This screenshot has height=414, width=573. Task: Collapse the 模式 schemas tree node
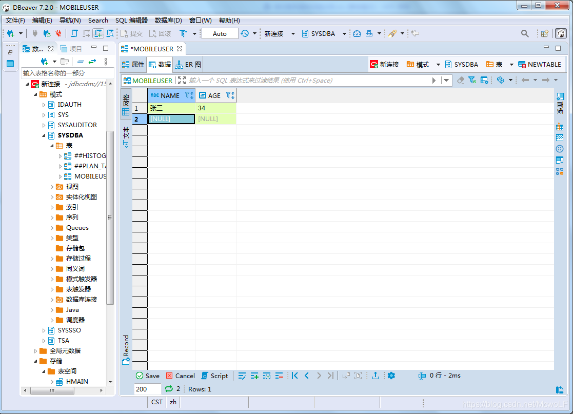(x=35, y=94)
